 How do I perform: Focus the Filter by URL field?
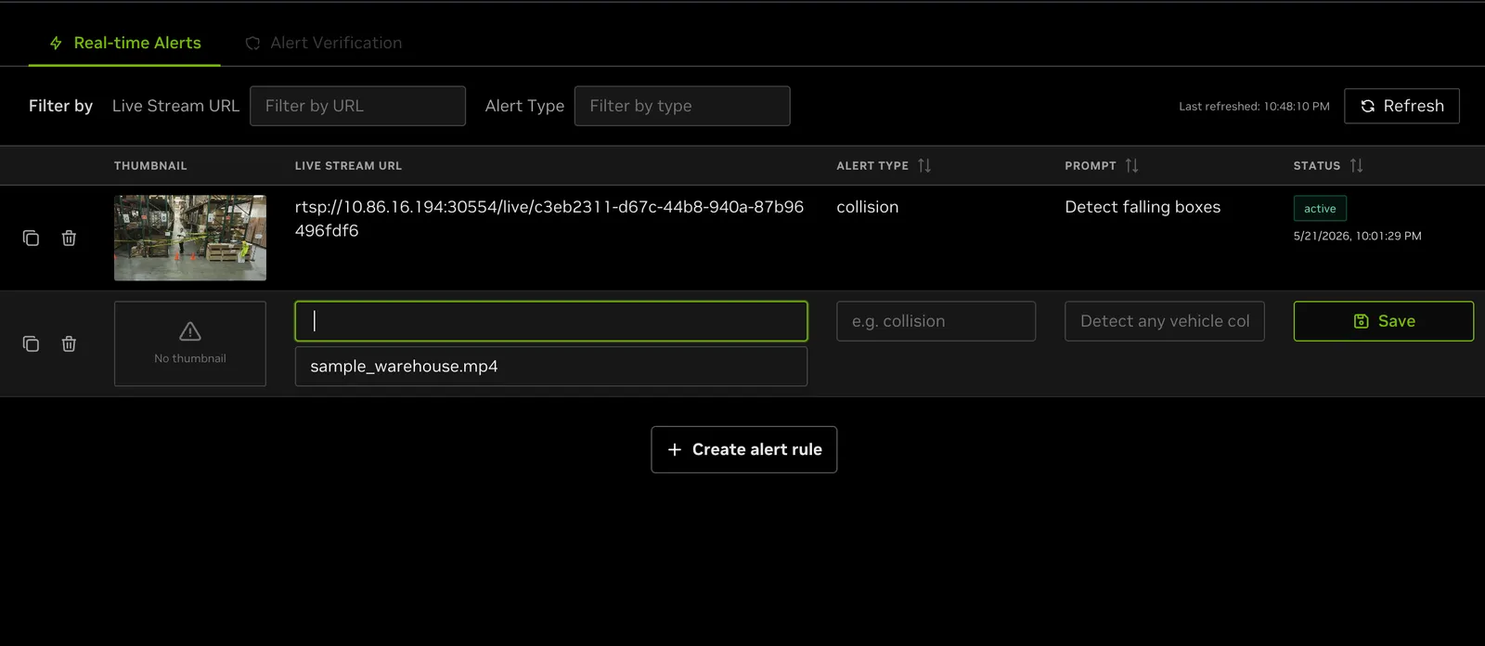pyautogui.click(x=357, y=106)
